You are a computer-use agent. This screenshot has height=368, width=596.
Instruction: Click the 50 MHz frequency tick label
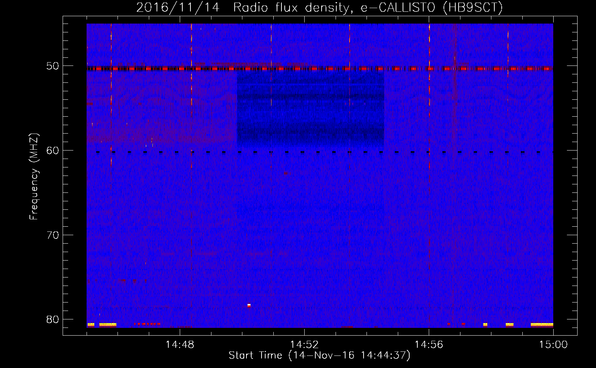[53, 66]
